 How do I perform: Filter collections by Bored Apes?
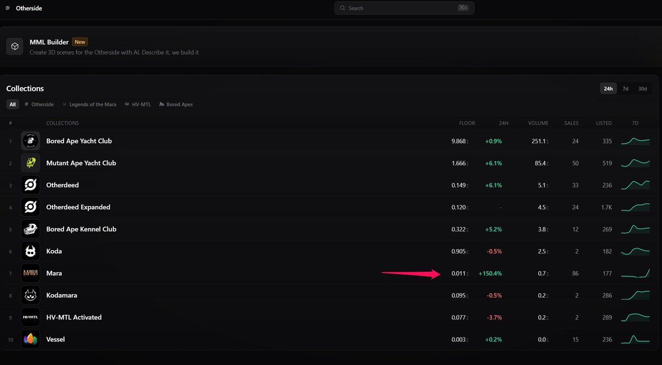coord(176,104)
